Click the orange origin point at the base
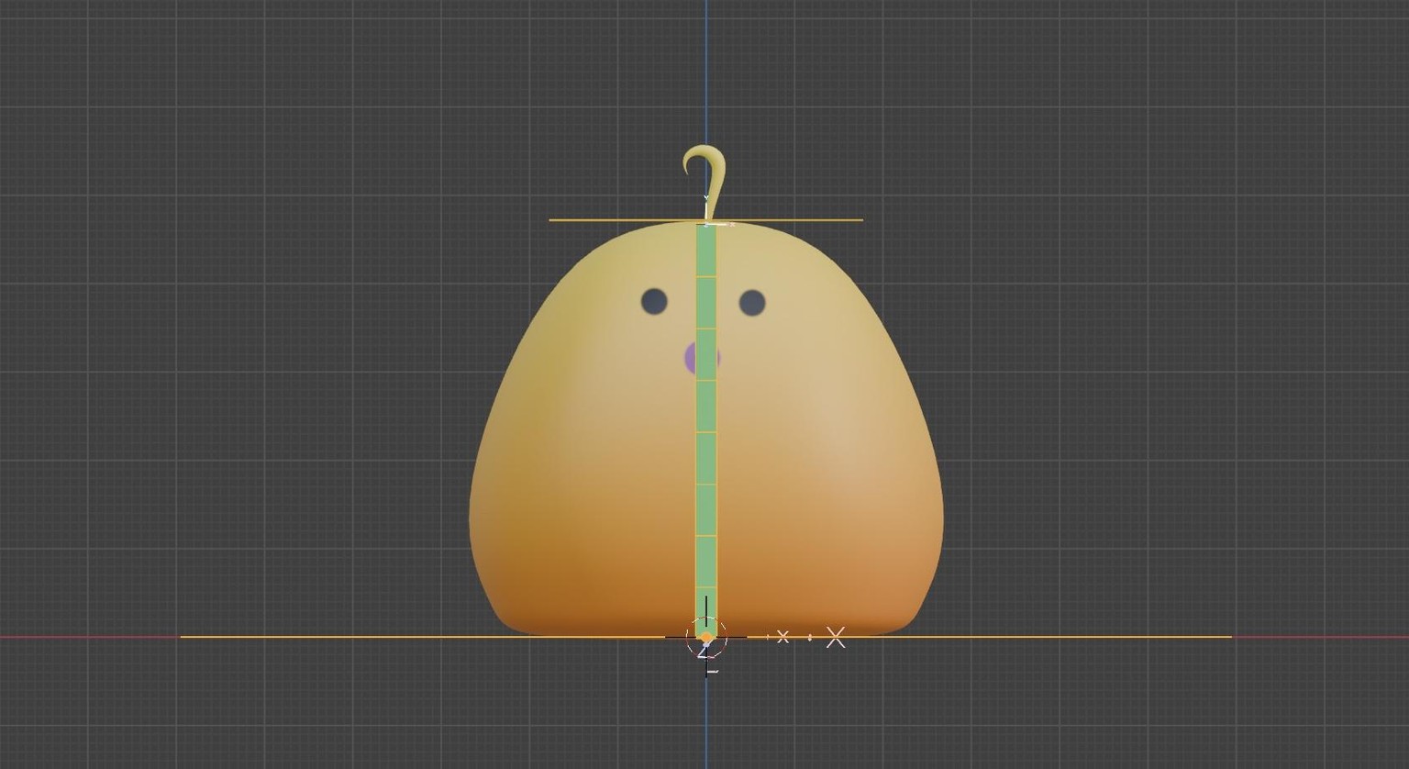The width and height of the screenshot is (1409, 769). [x=706, y=637]
